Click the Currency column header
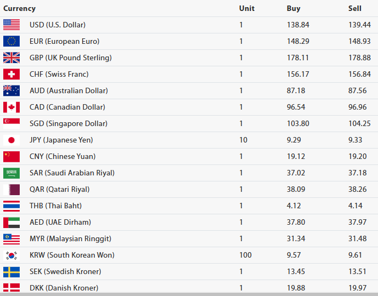This screenshot has height=296, width=378. tap(20, 8)
